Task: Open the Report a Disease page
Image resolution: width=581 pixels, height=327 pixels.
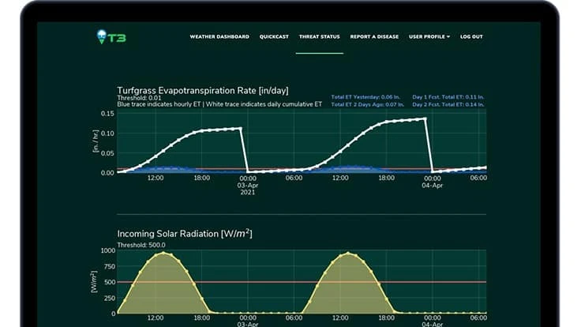Action: [374, 36]
